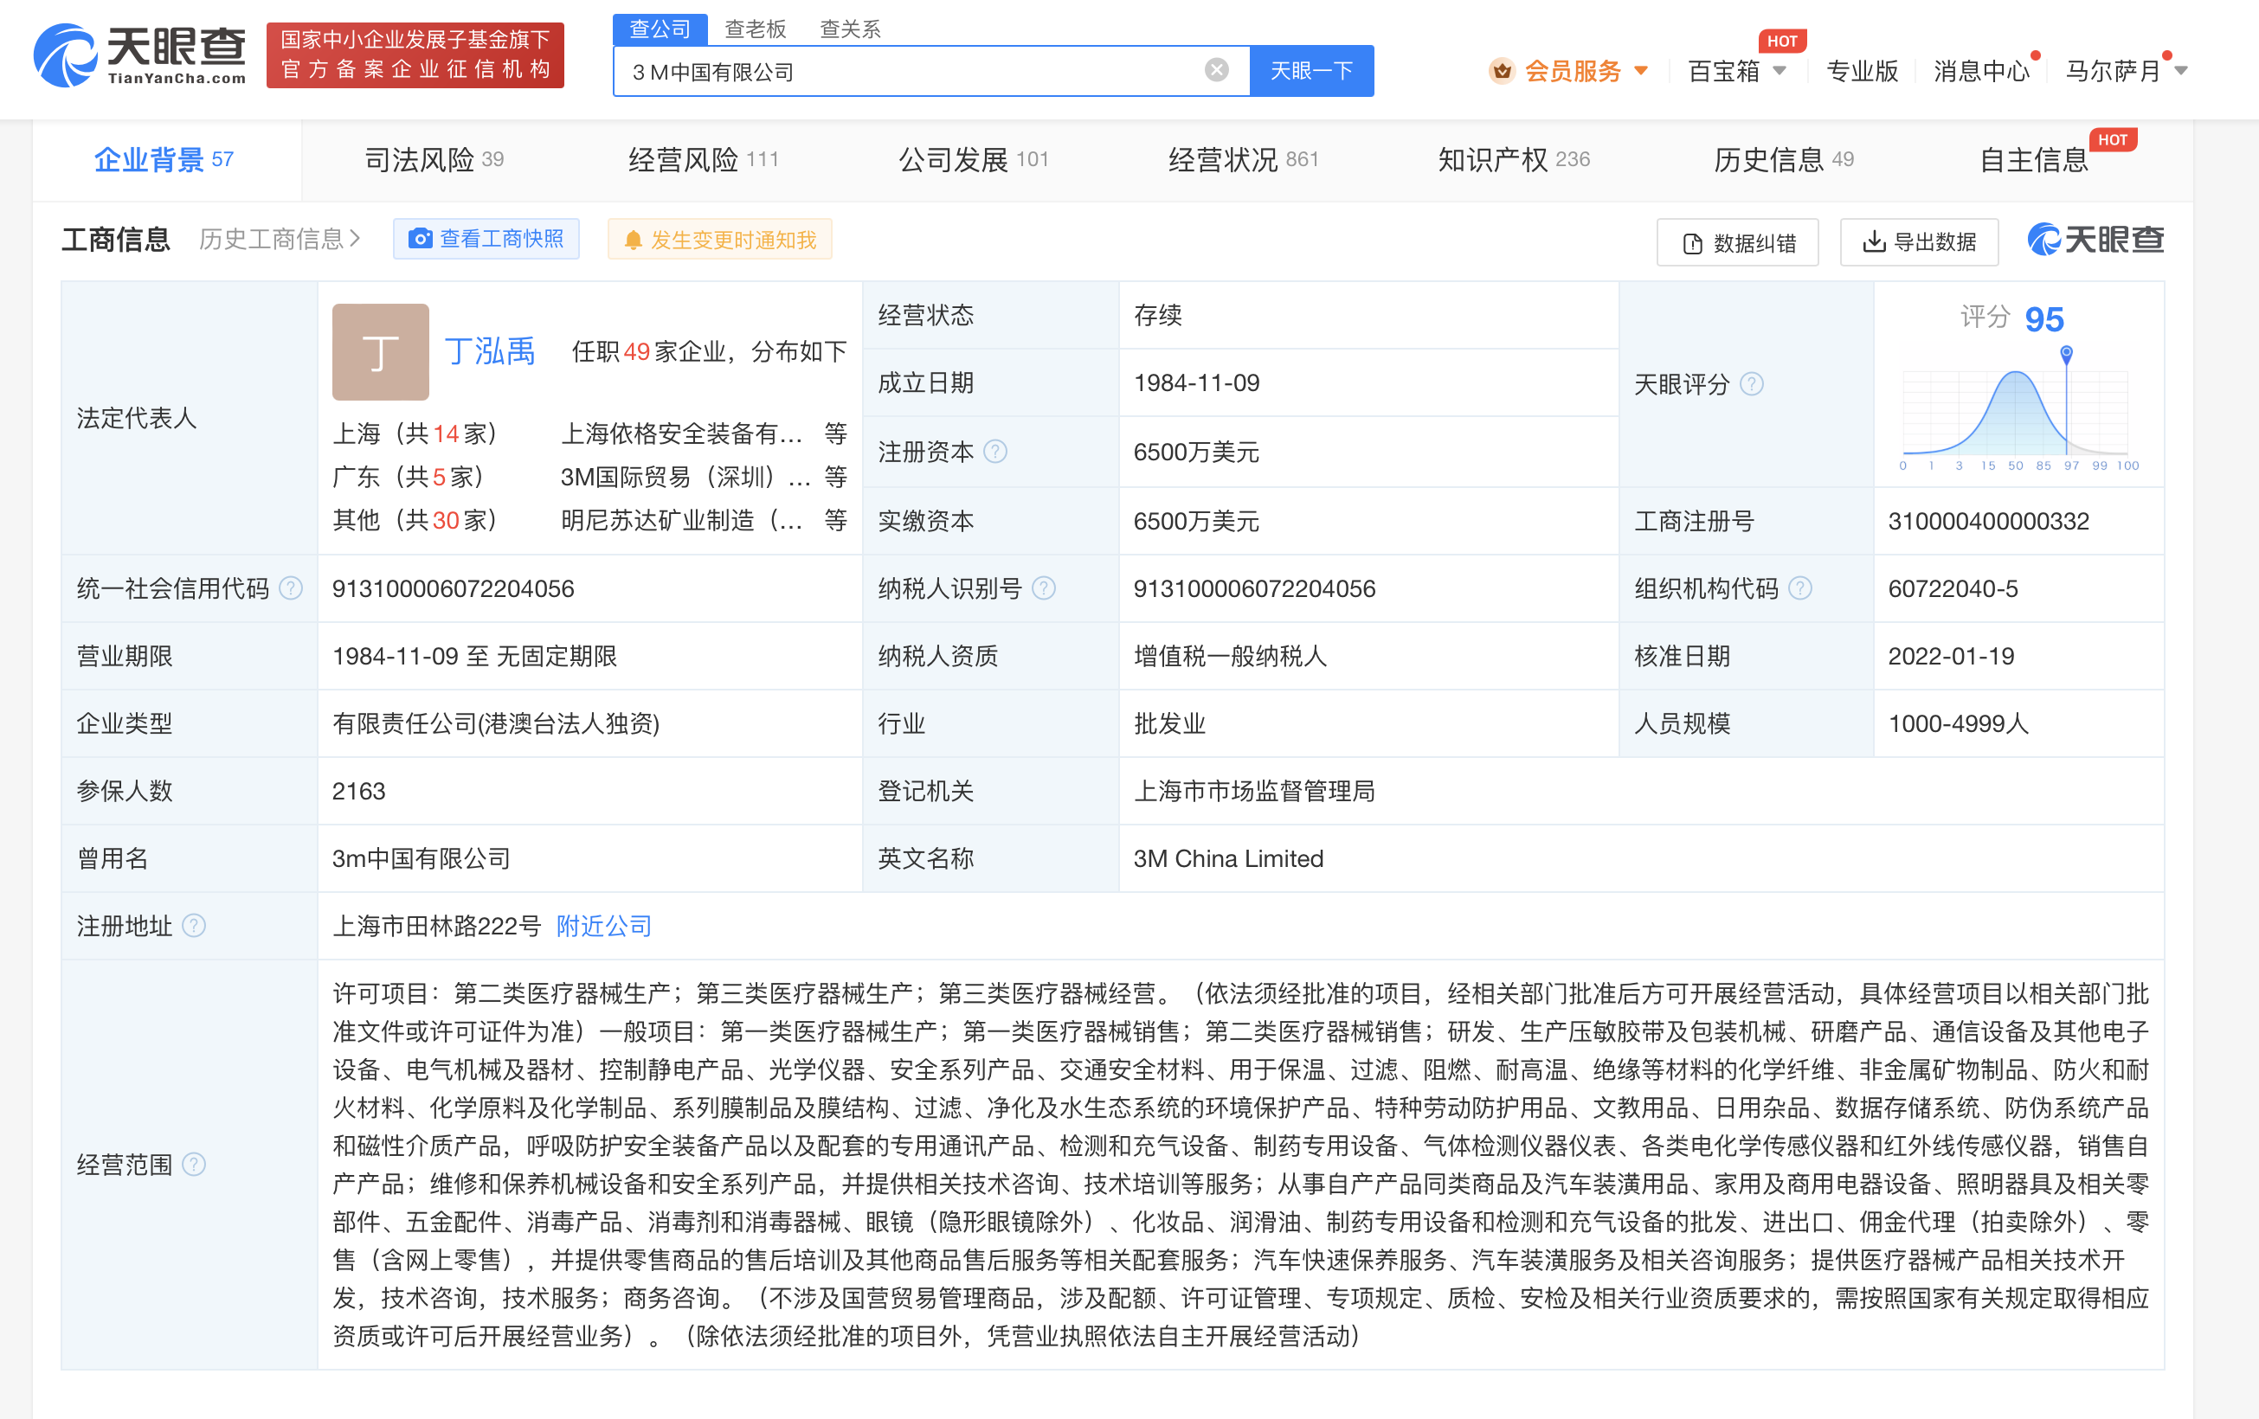Click the document icon in 数据纠错

pyautogui.click(x=1692, y=244)
